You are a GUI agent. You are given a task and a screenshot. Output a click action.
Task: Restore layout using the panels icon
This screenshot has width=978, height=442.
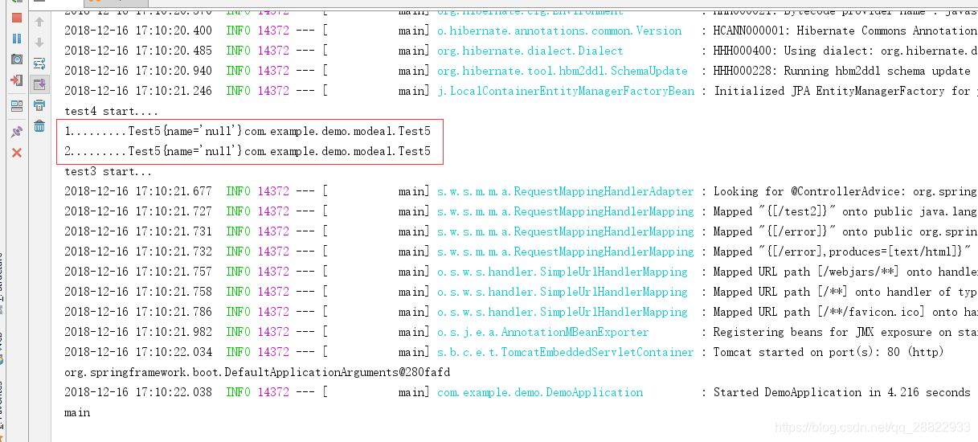tap(17, 105)
